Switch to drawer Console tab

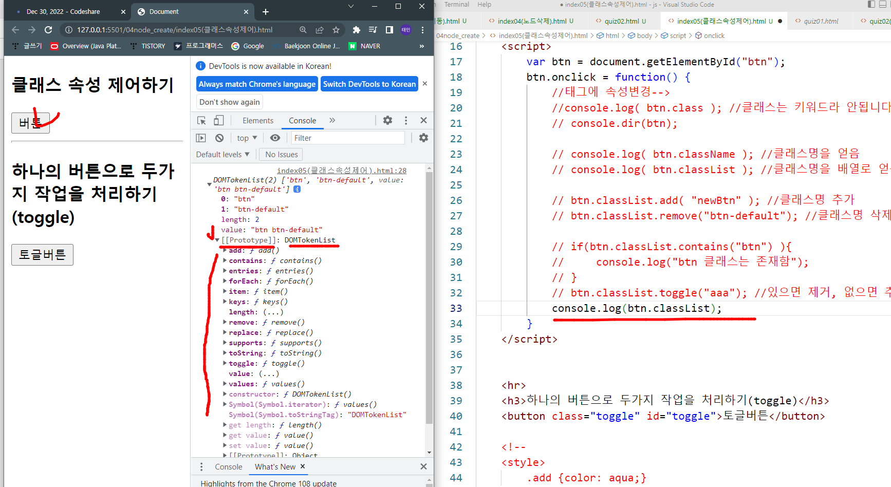click(x=229, y=467)
